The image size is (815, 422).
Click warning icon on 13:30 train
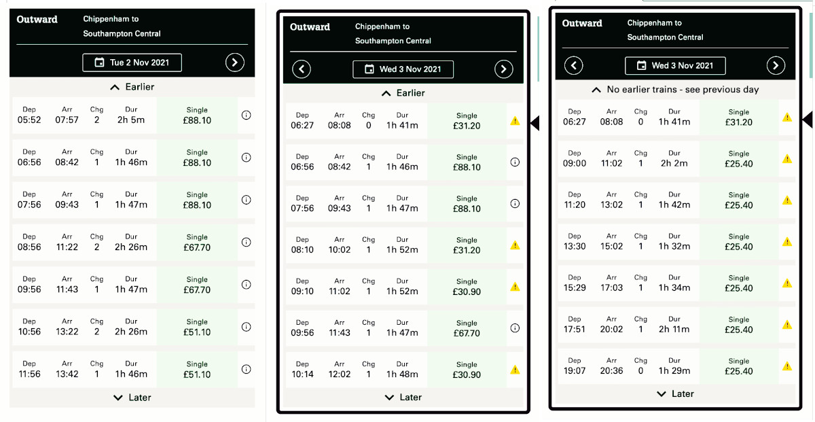[x=787, y=242]
